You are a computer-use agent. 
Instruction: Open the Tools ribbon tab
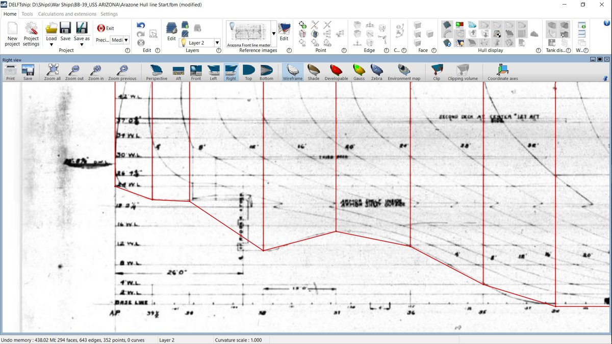(28, 14)
